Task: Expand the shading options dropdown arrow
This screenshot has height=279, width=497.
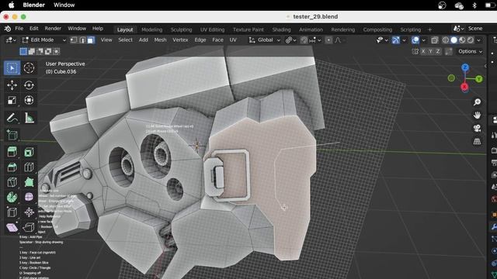Action: click(478, 40)
